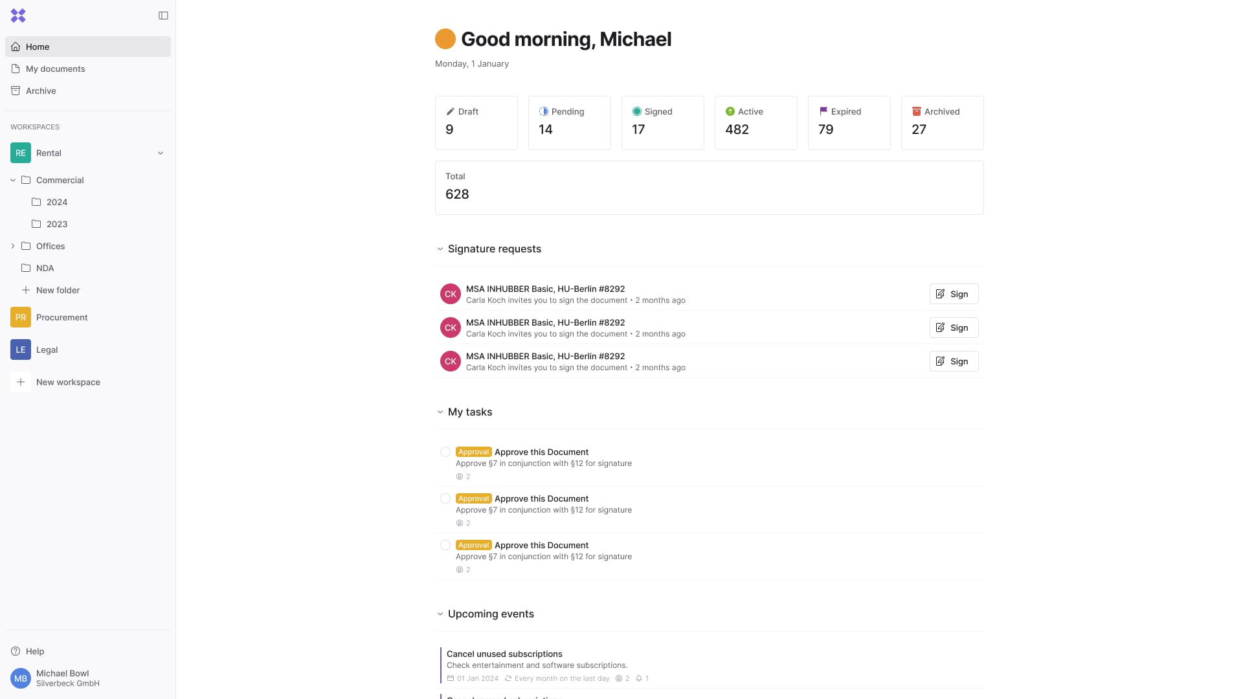Click the first CK avatar in Signature requests
Screen dimensions: 1243x699
click(x=451, y=294)
